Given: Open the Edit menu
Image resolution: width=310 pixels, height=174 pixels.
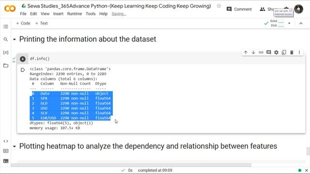Looking at the screenshot, I should 33,14.
